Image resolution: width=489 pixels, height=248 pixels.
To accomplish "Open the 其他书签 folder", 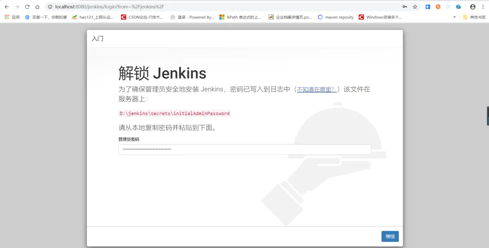I will (x=474, y=17).
